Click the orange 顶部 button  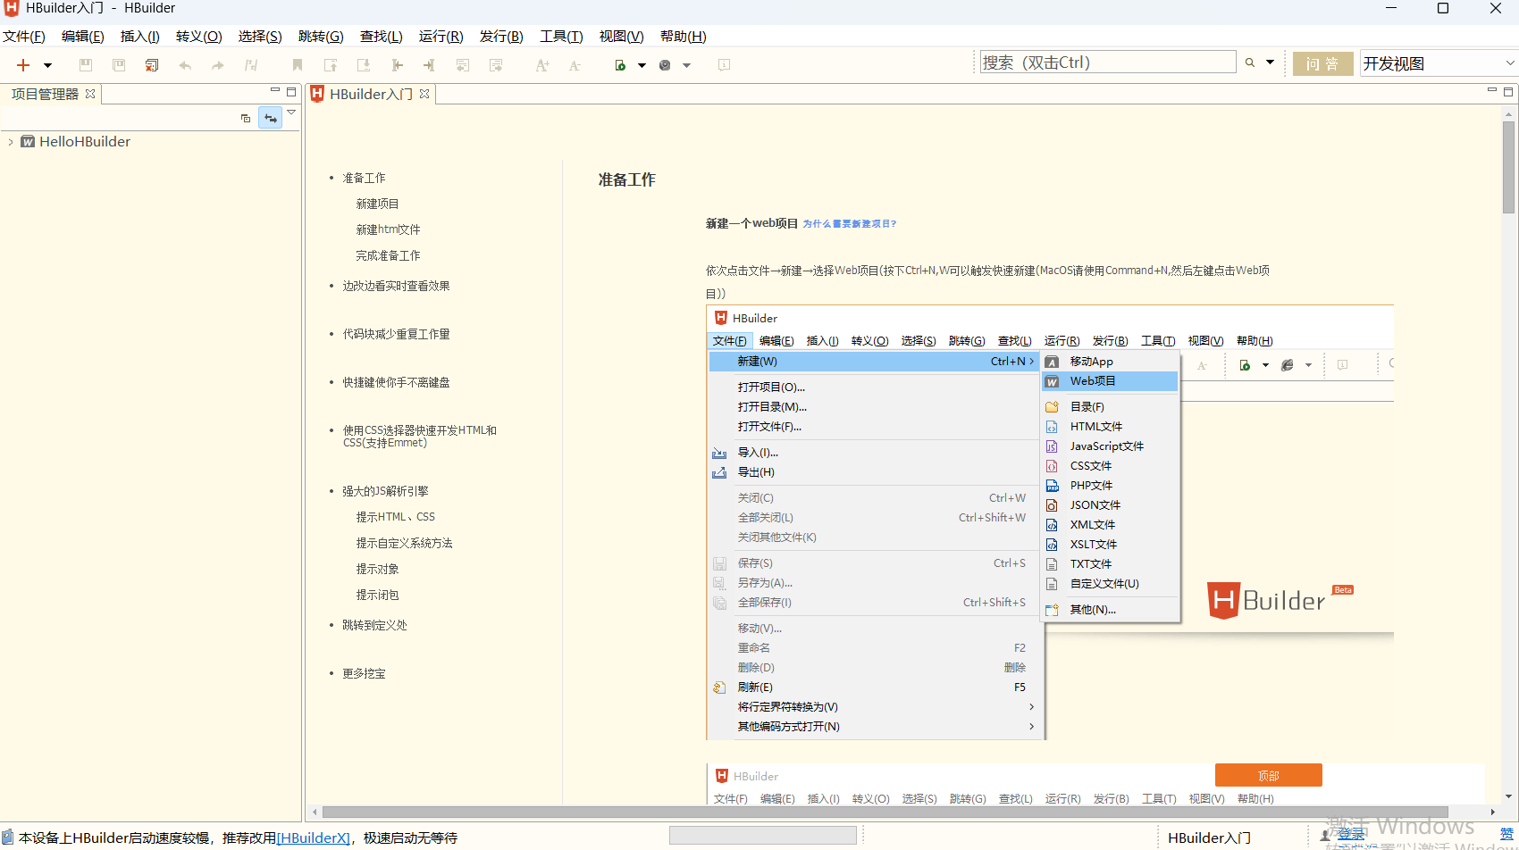(x=1268, y=776)
